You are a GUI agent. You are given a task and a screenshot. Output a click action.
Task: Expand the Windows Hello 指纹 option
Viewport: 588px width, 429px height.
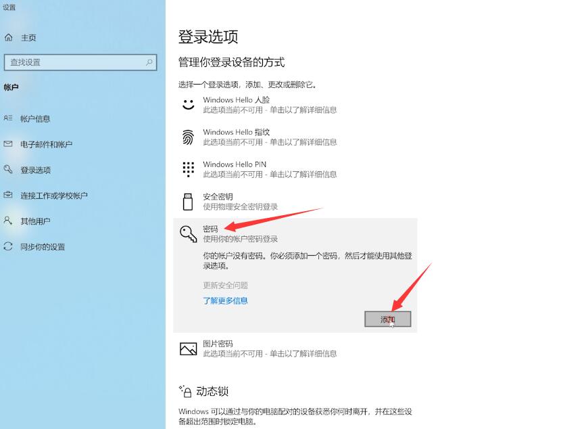pos(295,137)
